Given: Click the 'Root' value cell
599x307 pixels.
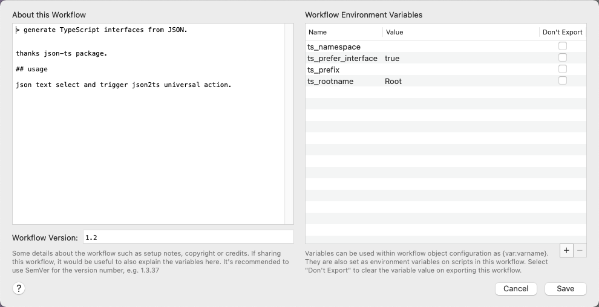Looking at the screenshot, I should tap(393, 82).
